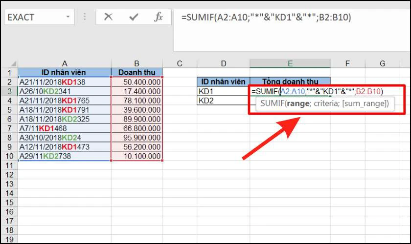Select column F header
This screenshot has height=244, width=411.
click(347, 63)
